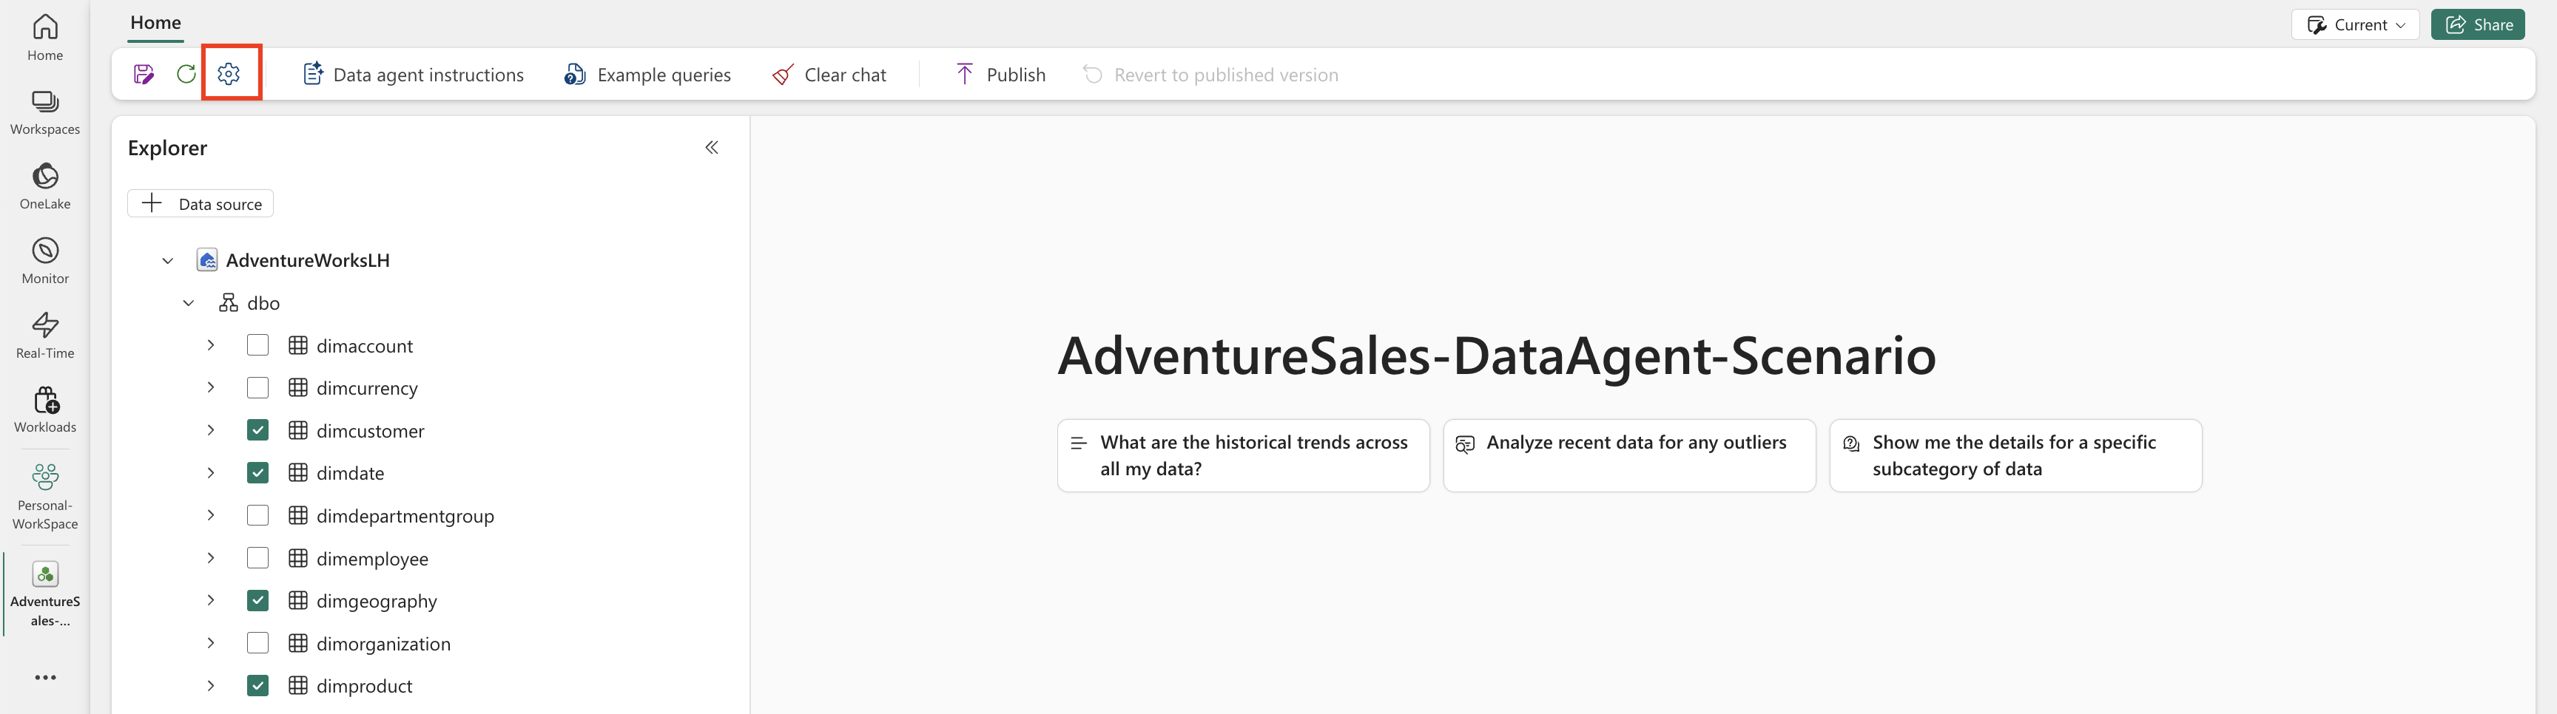Check the dimaccount table checkbox

[258, 345]
